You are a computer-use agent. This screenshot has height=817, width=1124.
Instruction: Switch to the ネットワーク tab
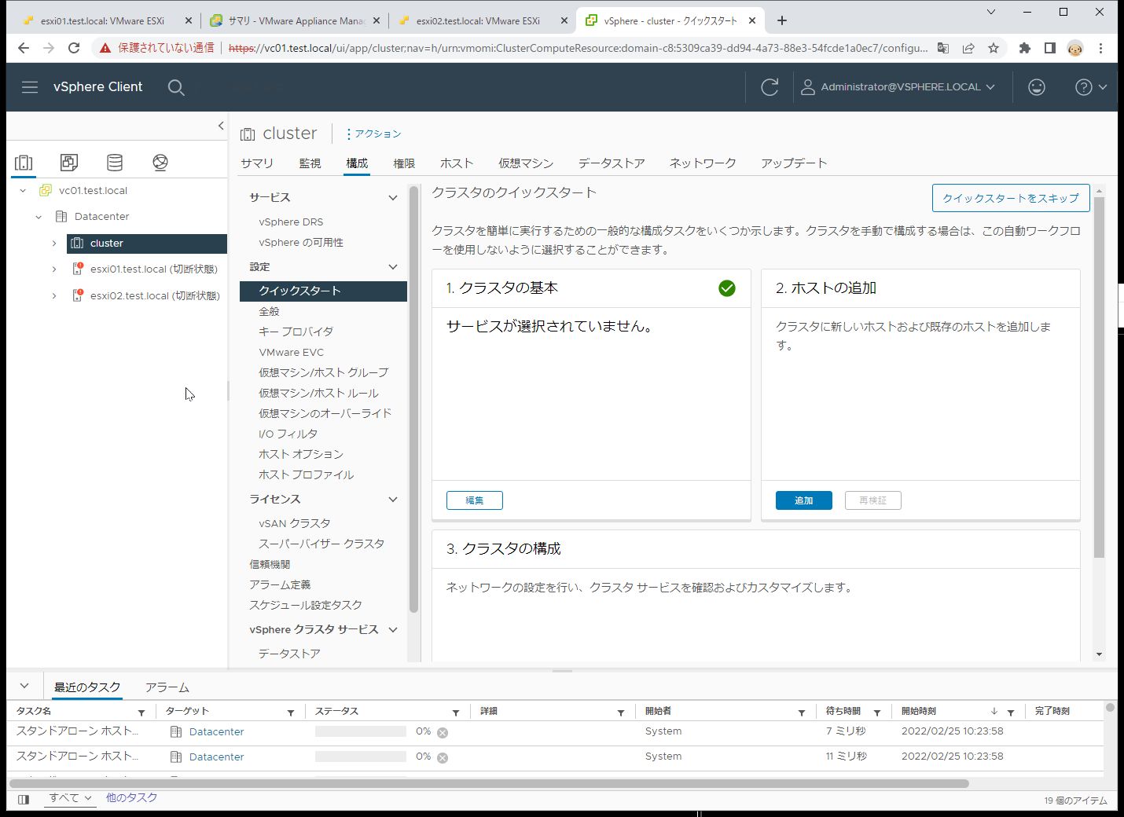pos(703,163)
